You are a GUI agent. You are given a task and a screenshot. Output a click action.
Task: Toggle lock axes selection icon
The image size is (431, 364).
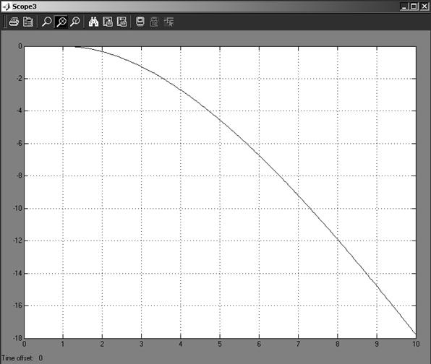(154, 22)
